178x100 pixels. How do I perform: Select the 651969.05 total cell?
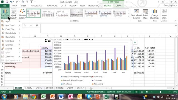[x=139, y=73]
